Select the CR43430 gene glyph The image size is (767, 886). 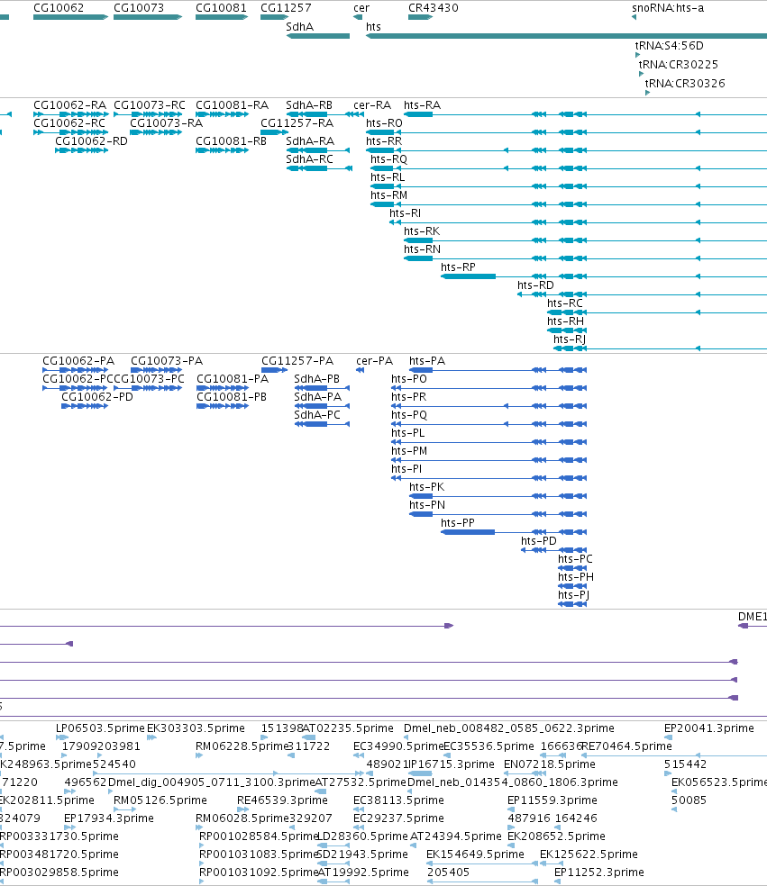(420, 17)
